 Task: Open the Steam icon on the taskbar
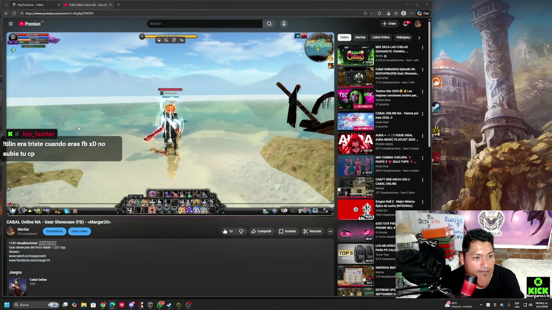click(x=169, y=305)
